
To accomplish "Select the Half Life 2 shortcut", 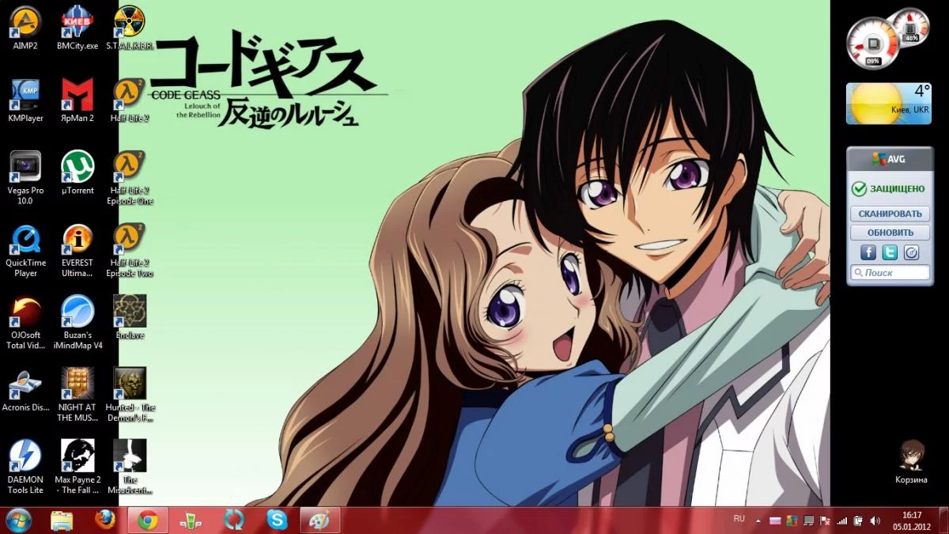I will click(x=130, y=100).
